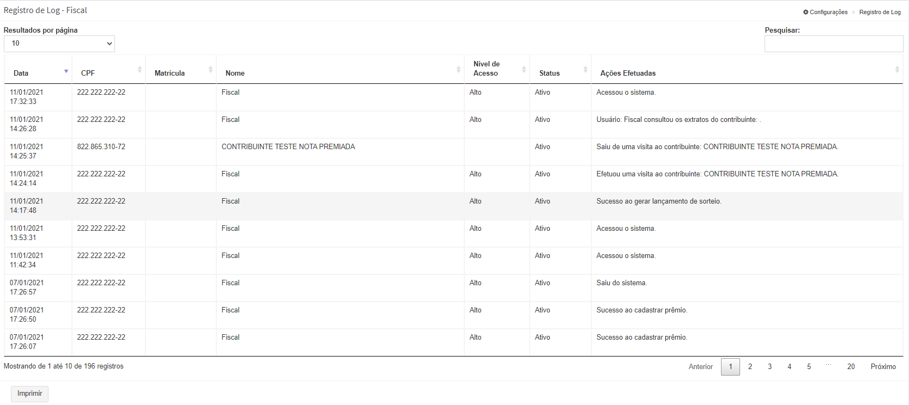Click Anterior pagination button

(700, 367)
